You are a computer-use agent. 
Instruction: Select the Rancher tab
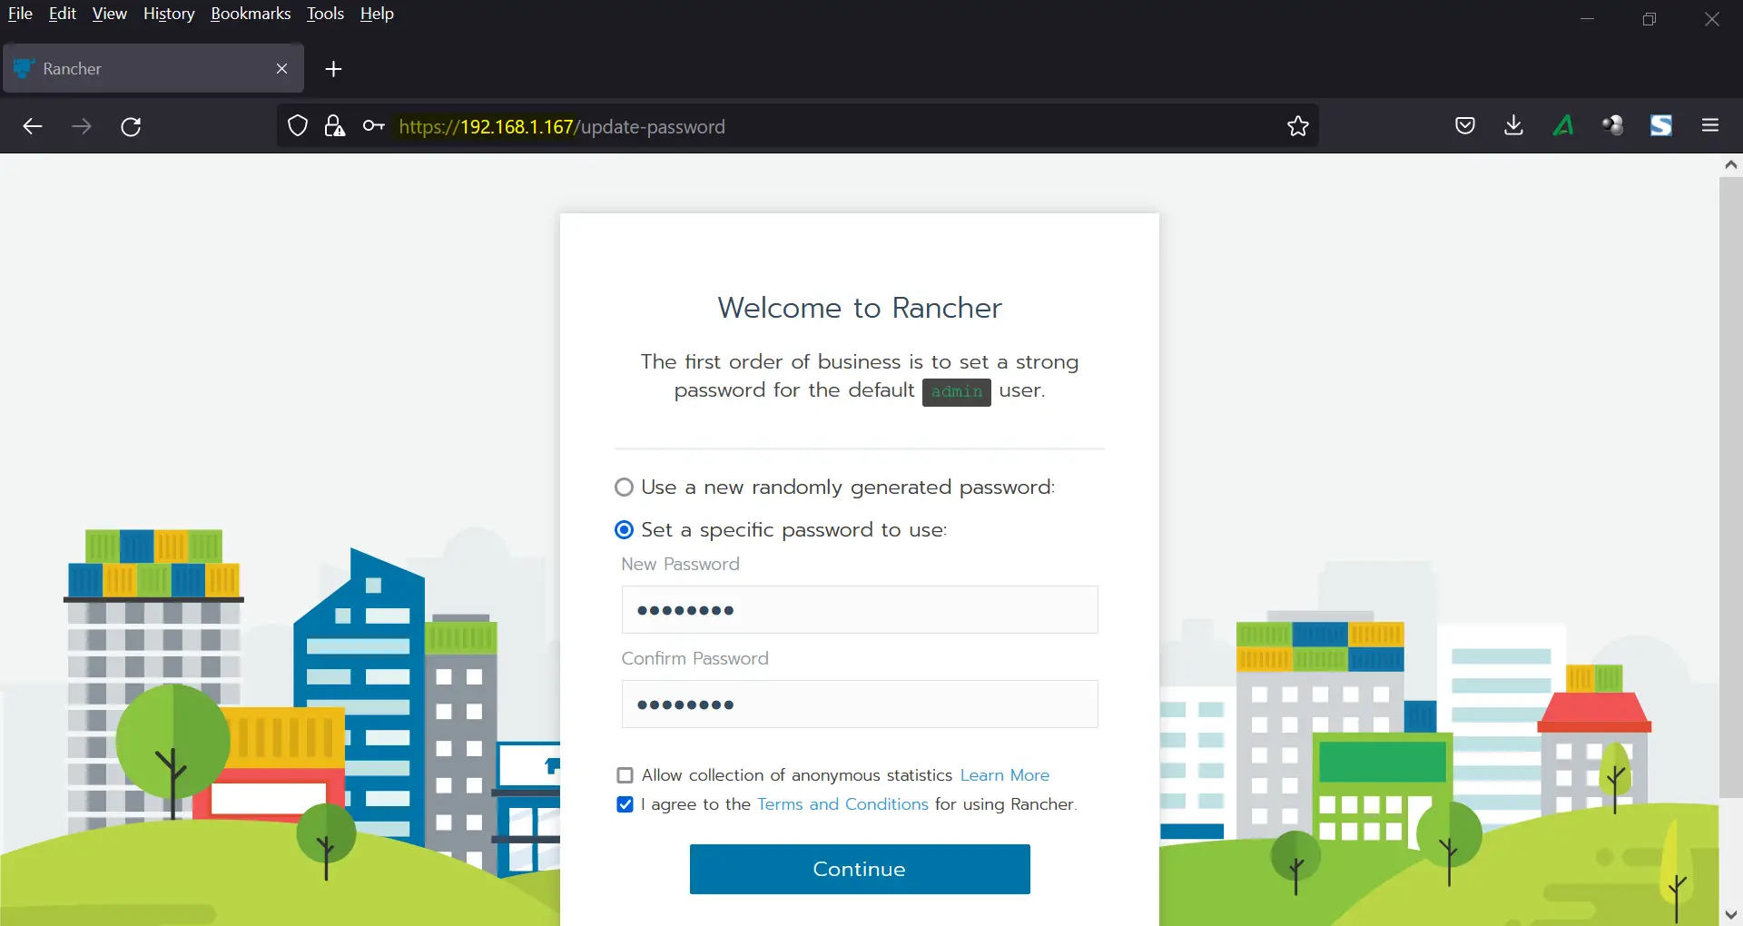tap(153, 69)
